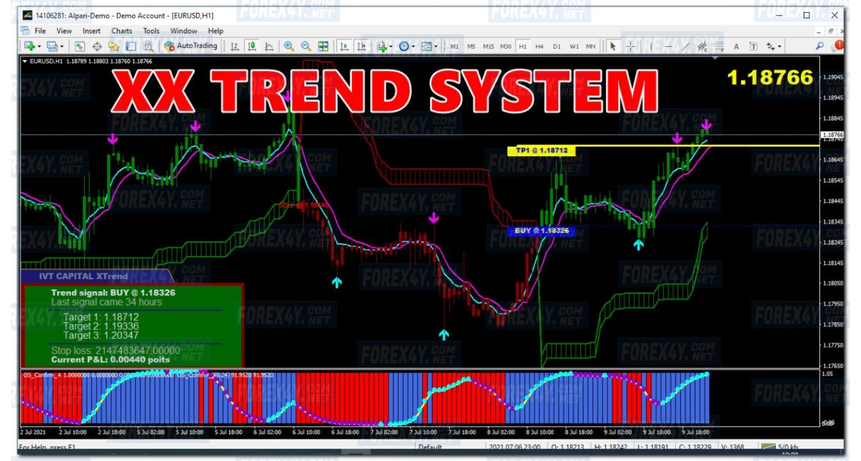Zoom in on the chart
Screen dimensions: 861x461
[x=288, y=46]
